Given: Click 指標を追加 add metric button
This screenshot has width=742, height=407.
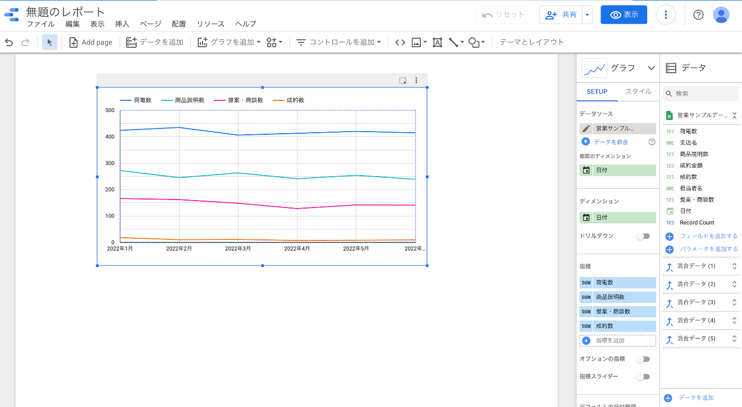Looking at the screenshot, I should [617, 341].
